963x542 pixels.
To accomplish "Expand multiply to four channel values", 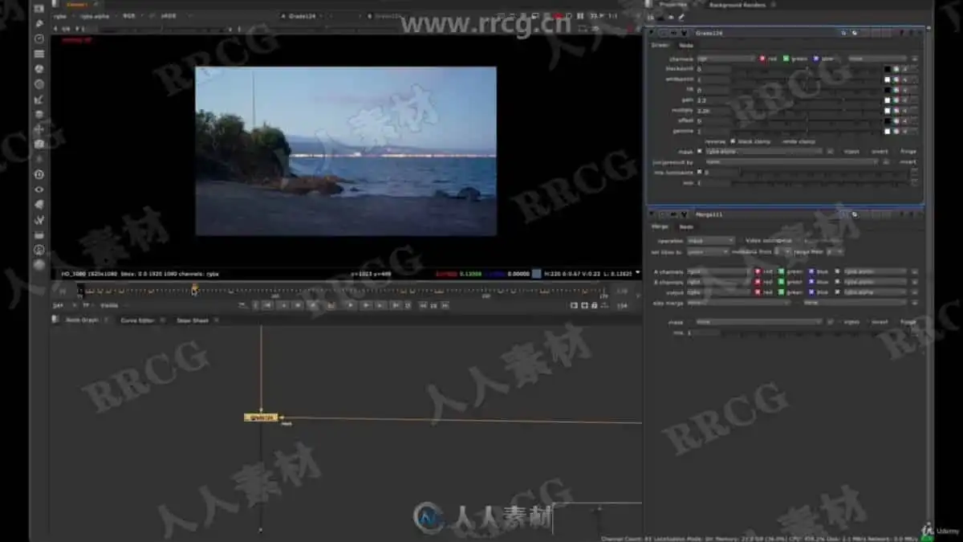I will click(x=905, y=110).
